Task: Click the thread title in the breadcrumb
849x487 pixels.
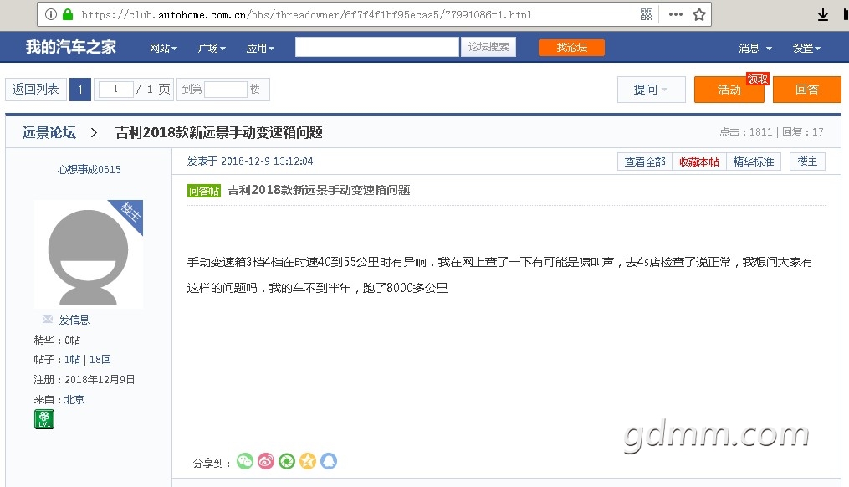Action: tap(219, 133)
